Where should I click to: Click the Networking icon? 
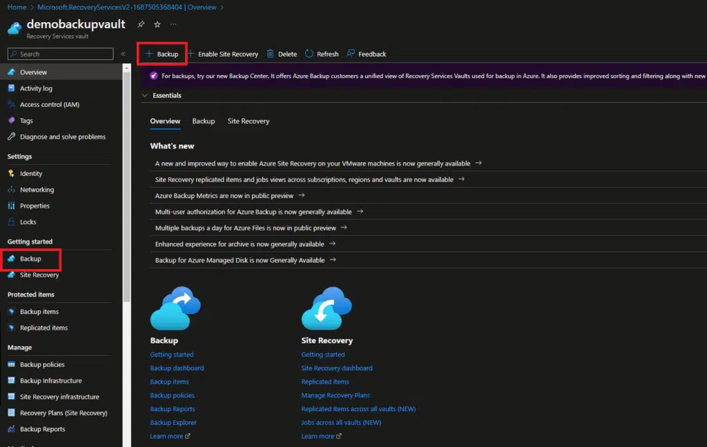click(x=11, y=189)
